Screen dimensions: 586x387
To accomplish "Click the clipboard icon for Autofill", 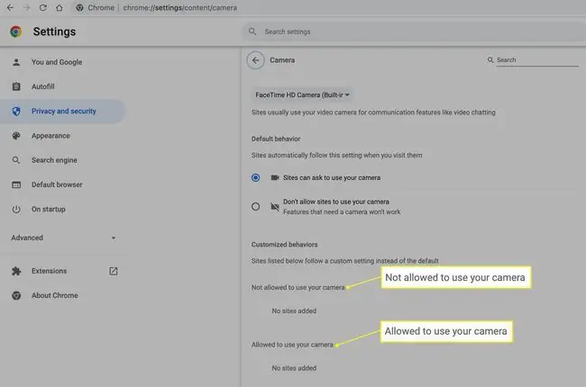I will 16,86.
